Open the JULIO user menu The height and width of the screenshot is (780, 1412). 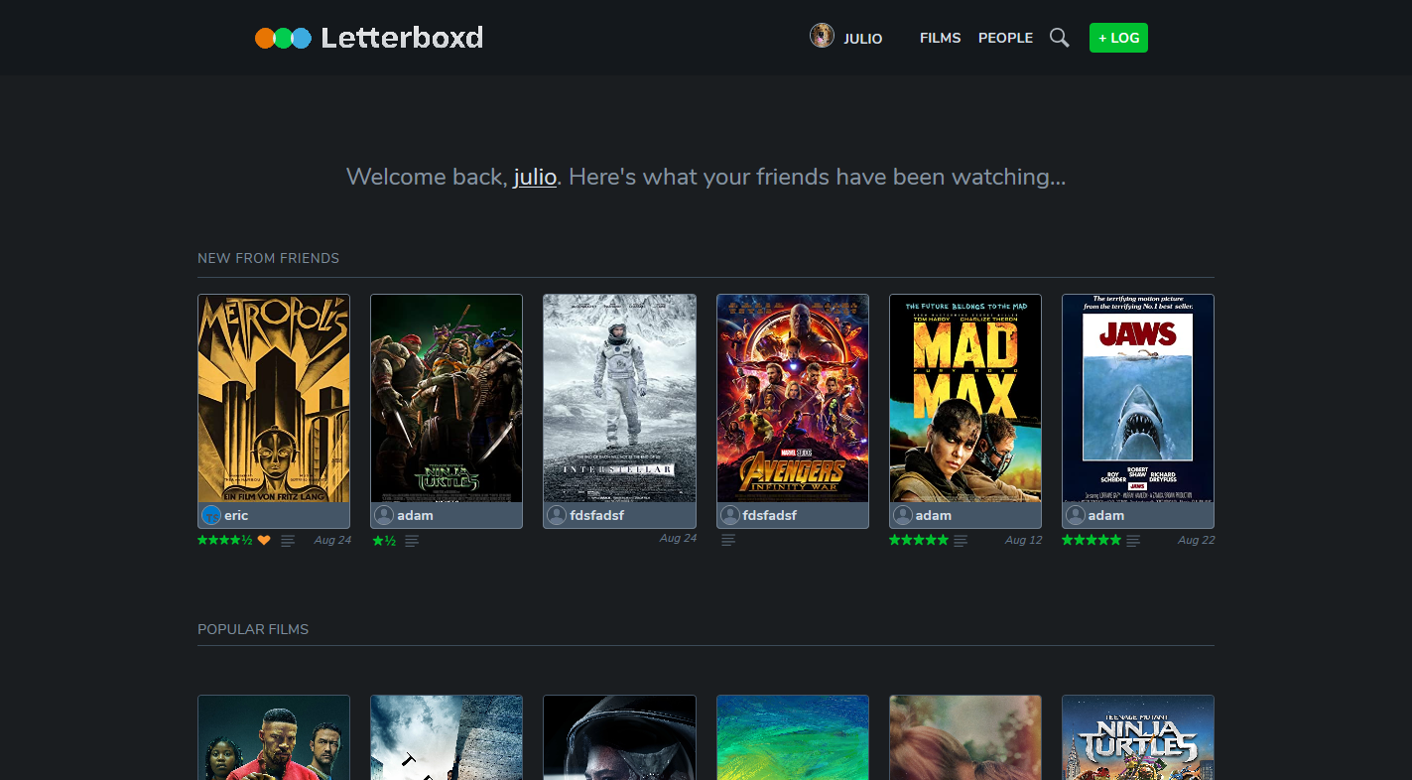click(x=863, y=39)
